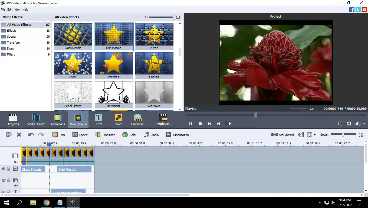Mute the preview volume speaker
The image size is (368, 208).
point(357,123)
